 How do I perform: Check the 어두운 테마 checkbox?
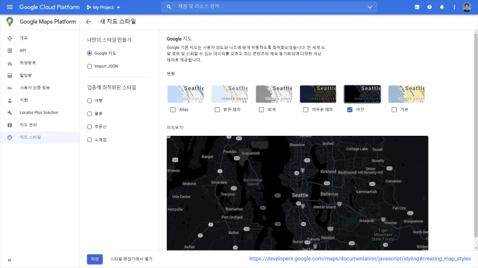pyautogui.click(x=305, y=110)
